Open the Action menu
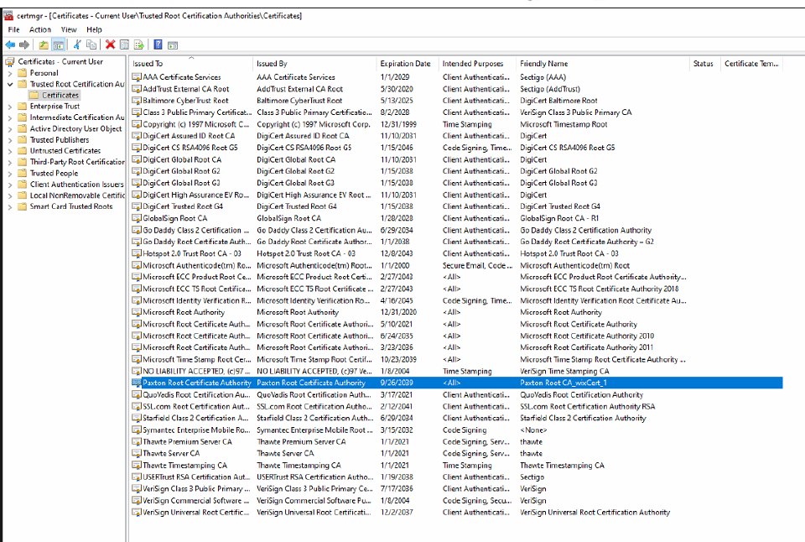Viewport: 805px width, 542px height. click(x=40, y=30)
